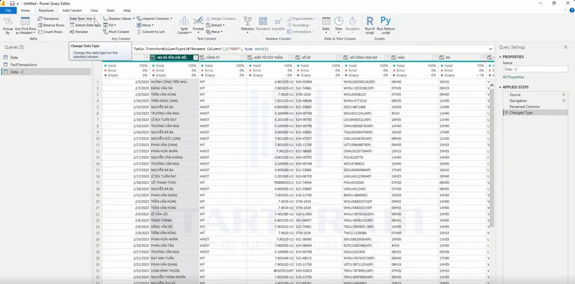Open the Tools tab
Viewport: 575px width, 284px height.
point(110,10)
